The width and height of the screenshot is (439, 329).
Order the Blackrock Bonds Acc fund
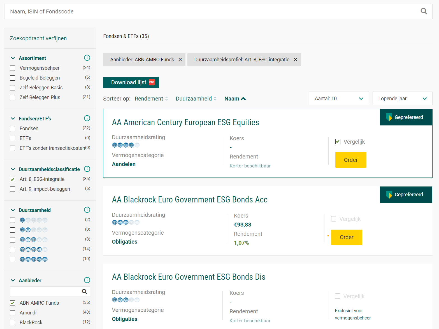click(347, 237)
